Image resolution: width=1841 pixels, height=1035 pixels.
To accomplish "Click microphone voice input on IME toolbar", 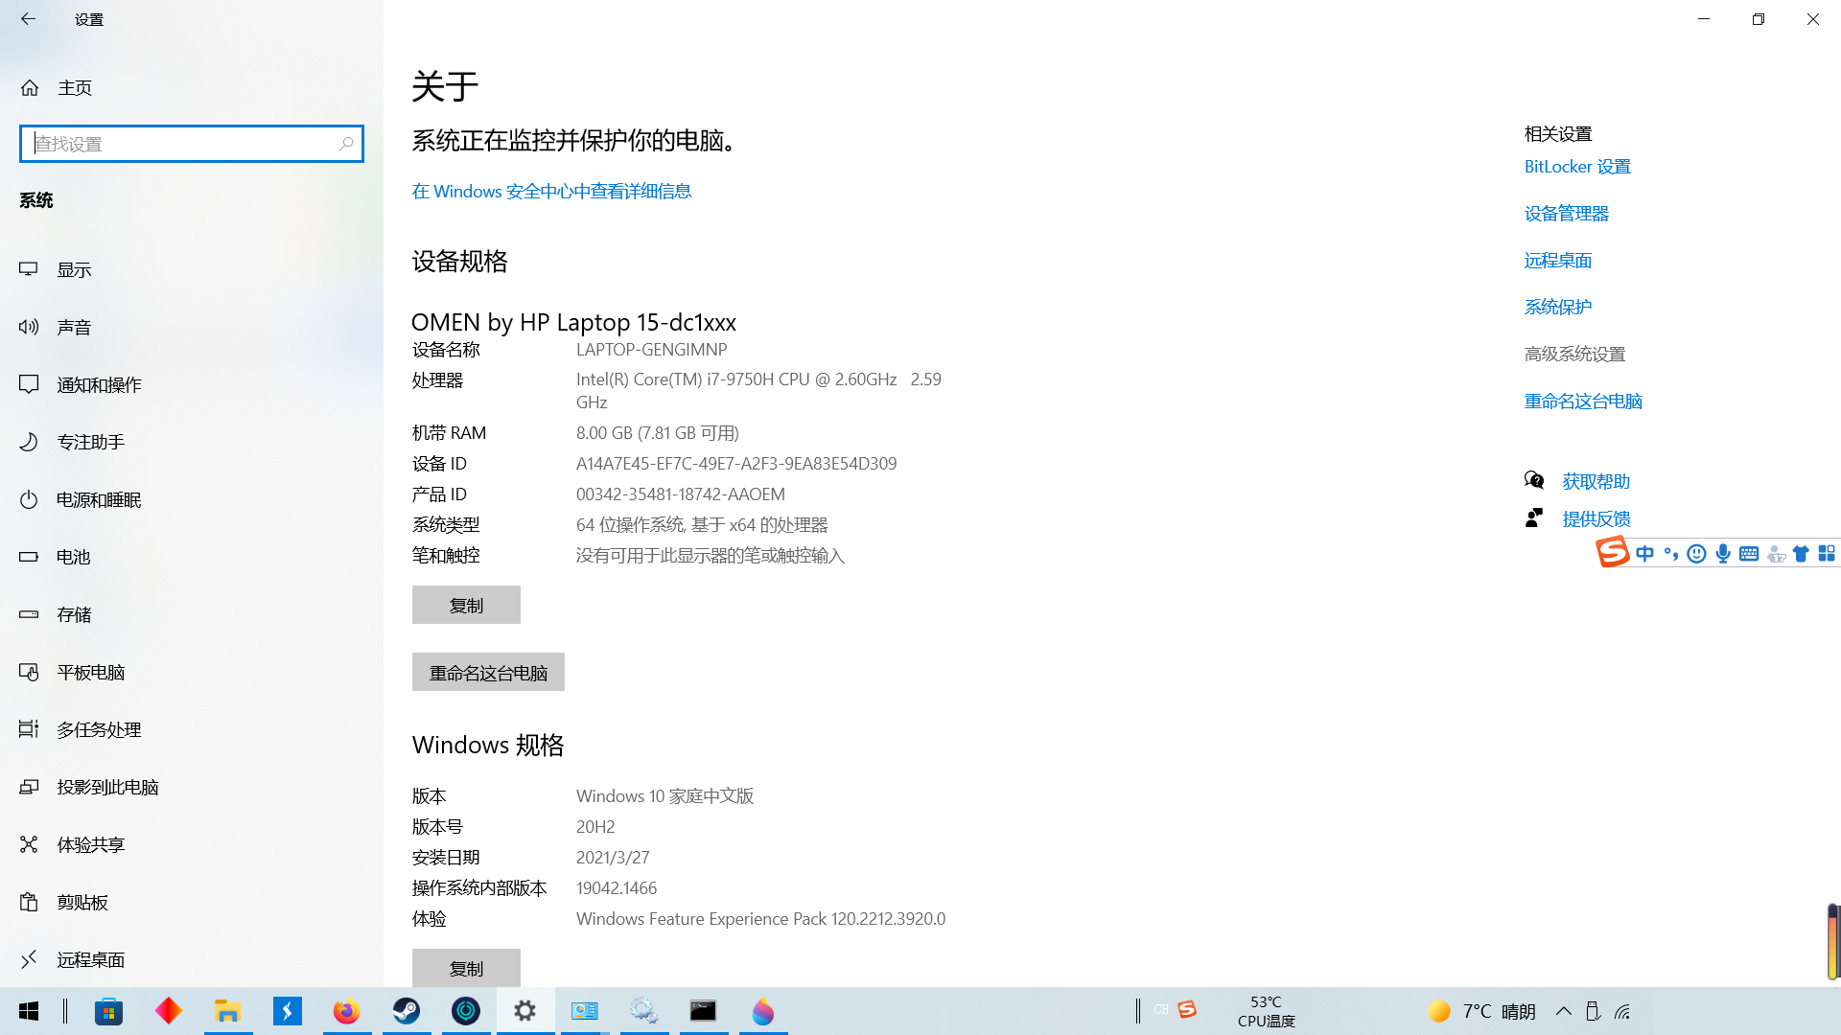I will point(1723,554).
